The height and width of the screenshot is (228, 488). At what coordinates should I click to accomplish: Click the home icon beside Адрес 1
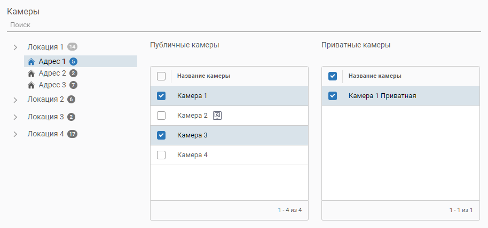coord(31,62)
